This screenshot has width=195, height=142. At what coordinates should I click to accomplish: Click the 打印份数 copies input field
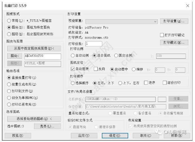94,44
